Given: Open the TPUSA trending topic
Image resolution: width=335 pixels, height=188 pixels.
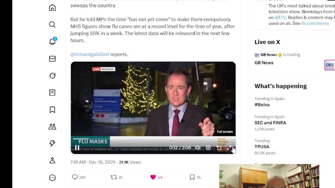Looking at the screenshot, I should pos(262,147).
